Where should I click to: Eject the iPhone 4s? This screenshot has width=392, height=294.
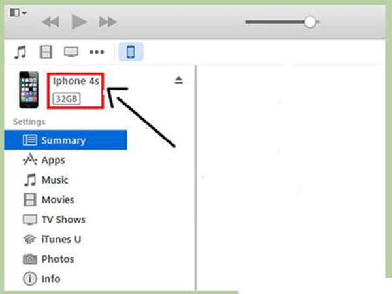tap(178, 80)
